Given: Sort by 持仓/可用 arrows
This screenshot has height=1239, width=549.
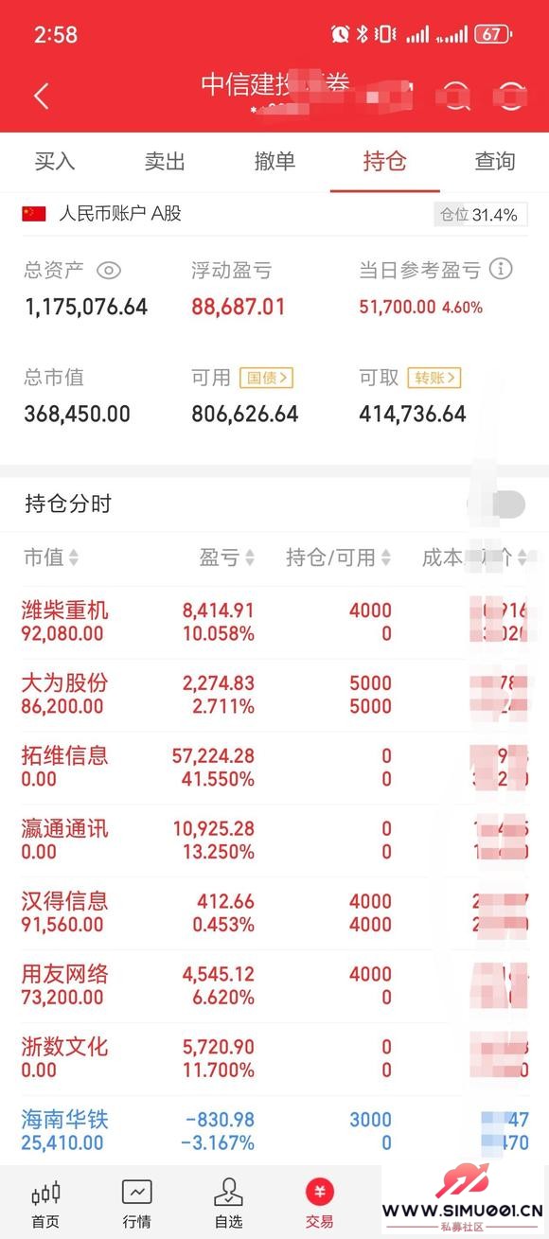Looking at the screenshot, I should tap(387, 558).
